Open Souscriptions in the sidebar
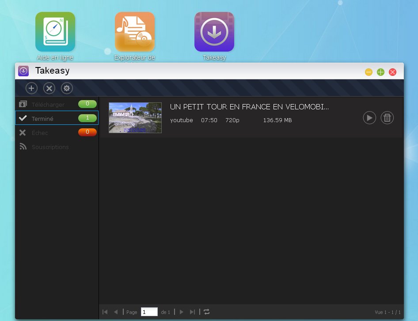 coord(50,147)
